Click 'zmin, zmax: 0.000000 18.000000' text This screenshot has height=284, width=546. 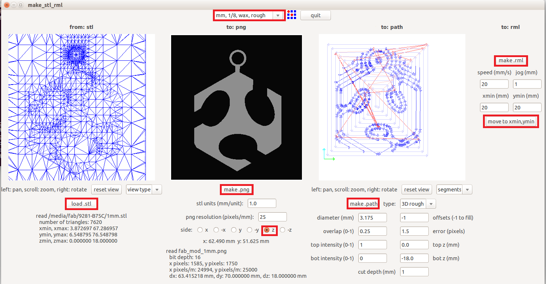coord(78,241)
